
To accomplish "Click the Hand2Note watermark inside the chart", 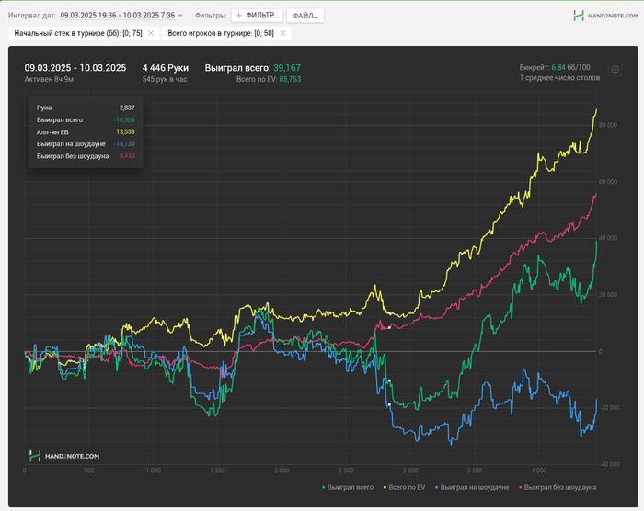I will [64, 456].
